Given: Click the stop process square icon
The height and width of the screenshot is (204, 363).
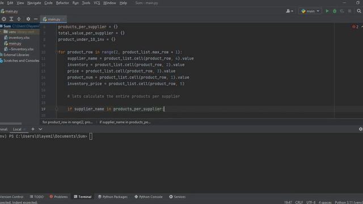Looking at the screenshot, I should [349, 11].
